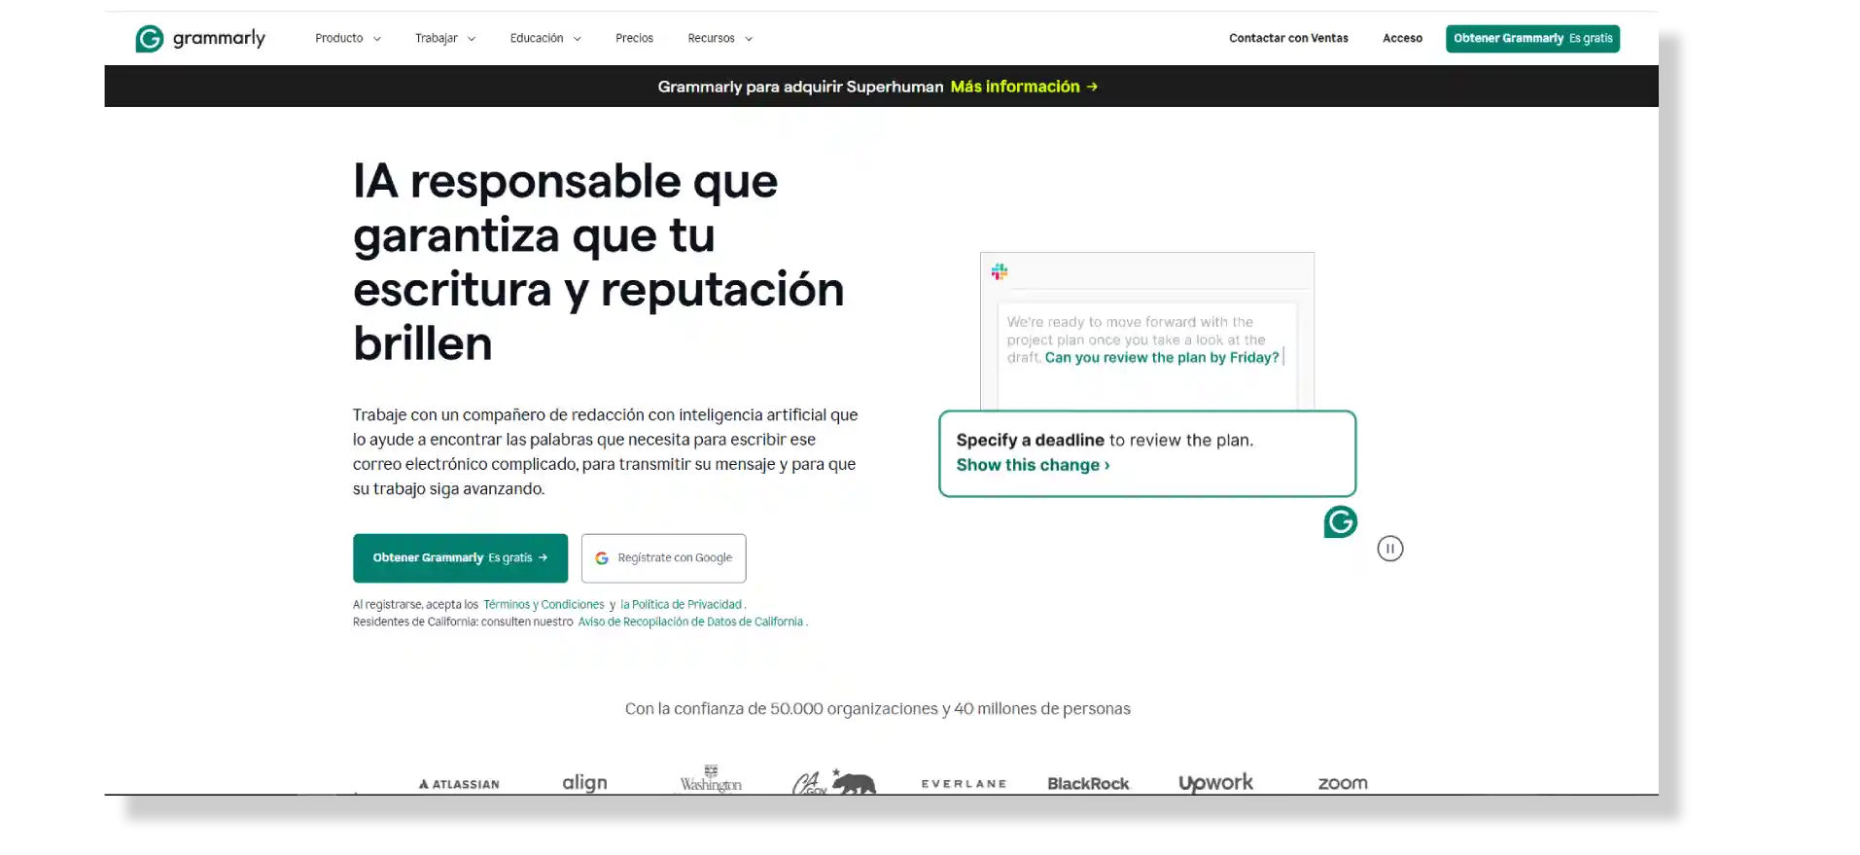Image resolution: width=1860 pixels, height=855 pixels.
Task: Click the Atlassian logo
Action: 459,784
